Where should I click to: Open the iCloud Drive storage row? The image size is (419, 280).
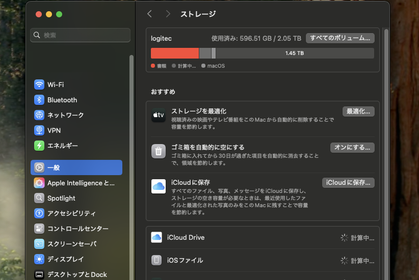coord(263,237)
